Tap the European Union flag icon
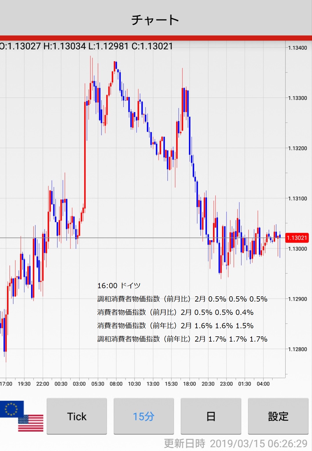Screen dimensions: 312x451 click(11, 409)
